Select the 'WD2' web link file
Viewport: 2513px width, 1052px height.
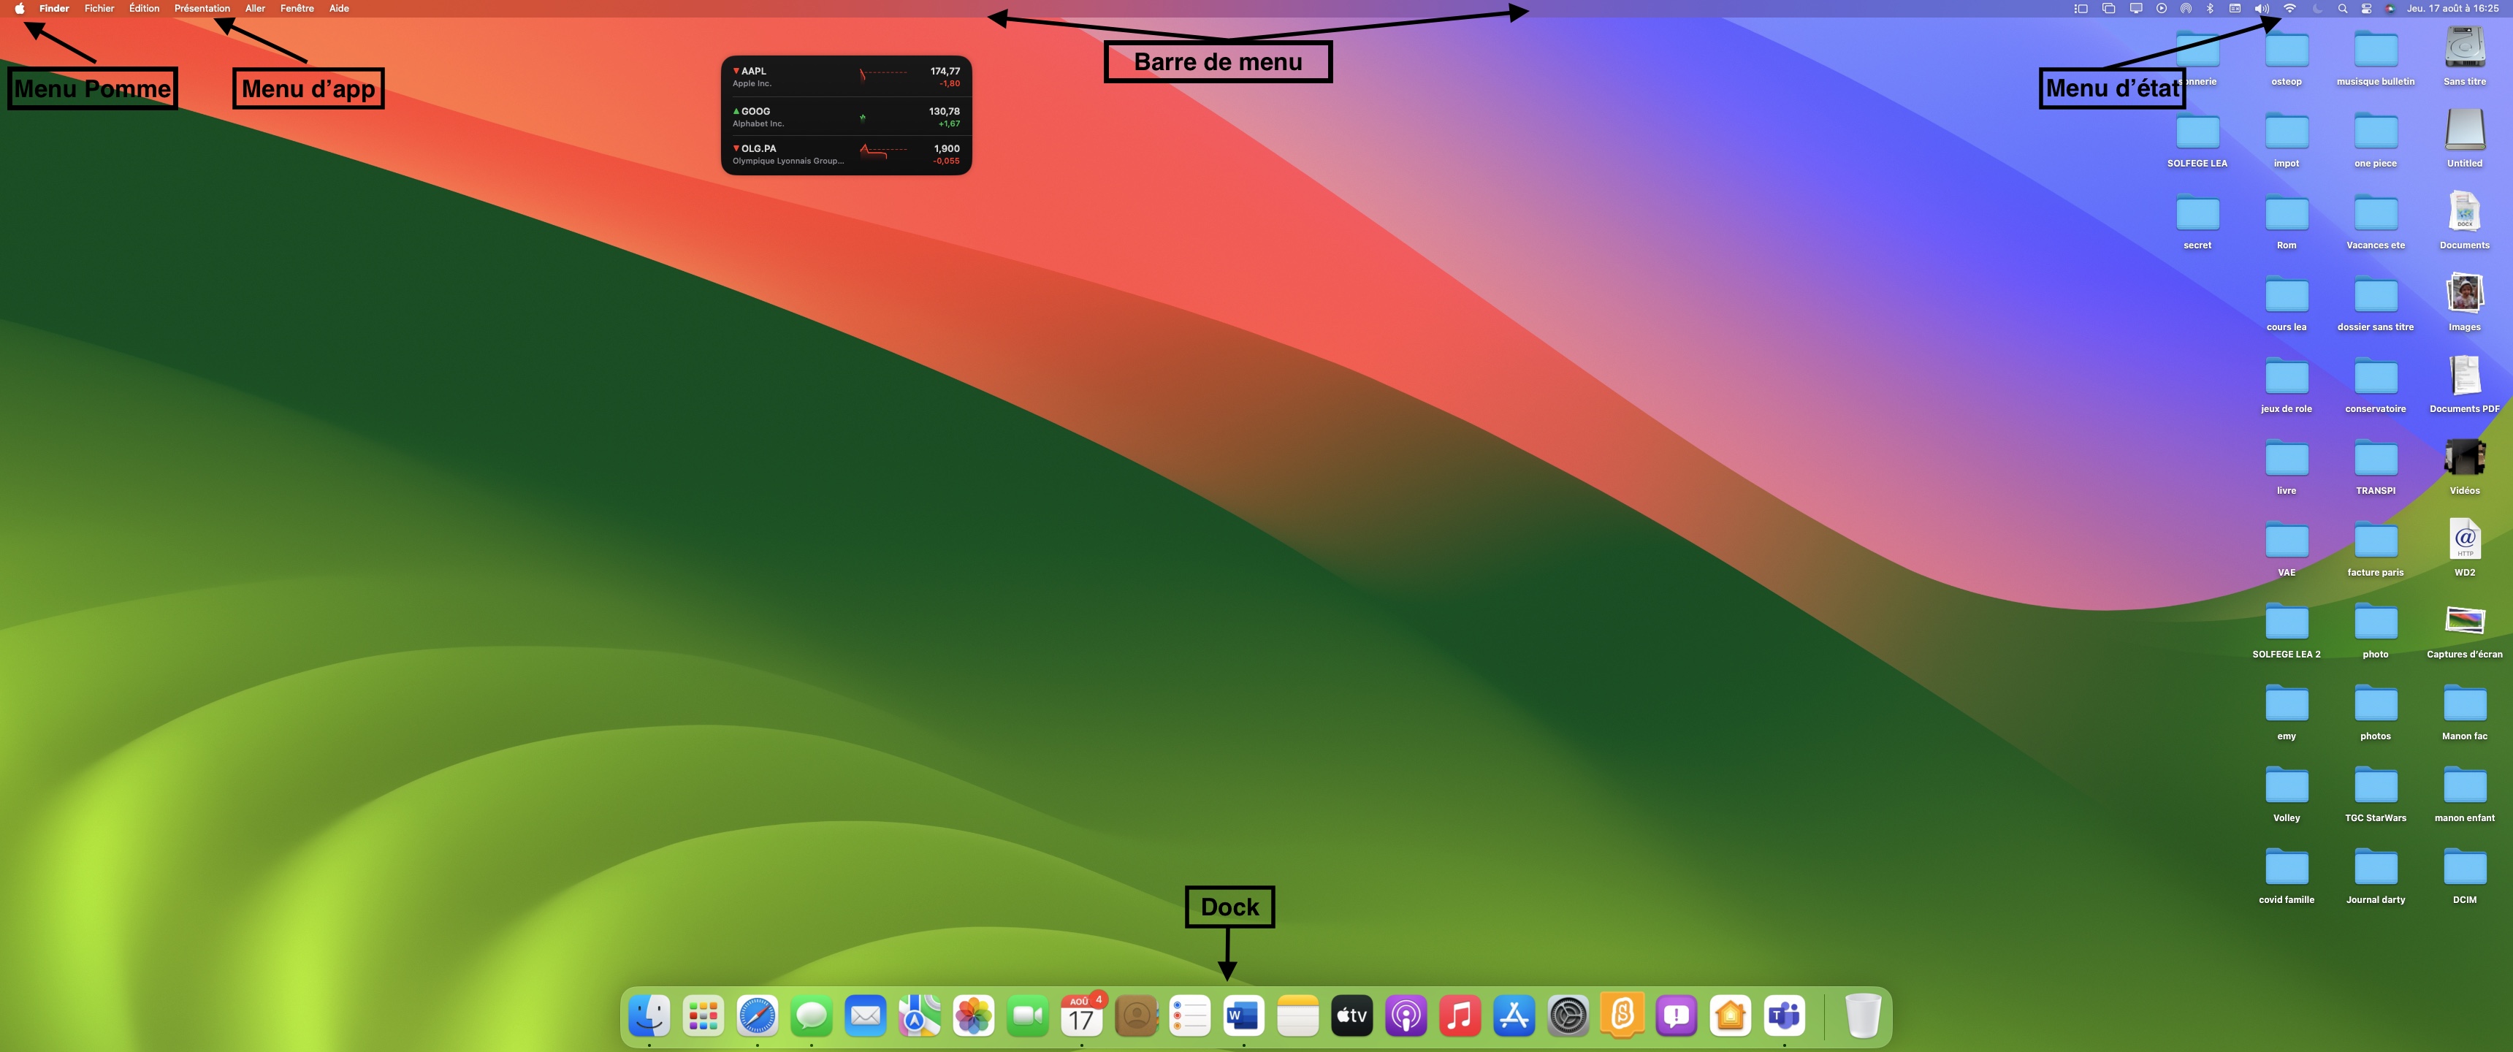2464,546
